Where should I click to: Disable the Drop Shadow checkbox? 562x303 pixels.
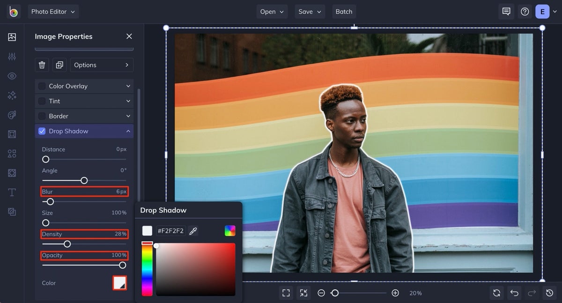(42, 131)
